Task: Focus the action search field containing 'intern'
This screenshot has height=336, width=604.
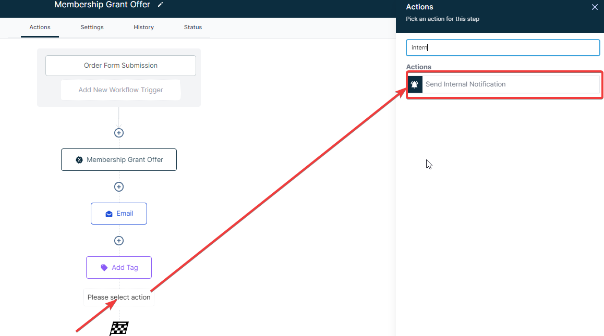Action: pos(503,48)
